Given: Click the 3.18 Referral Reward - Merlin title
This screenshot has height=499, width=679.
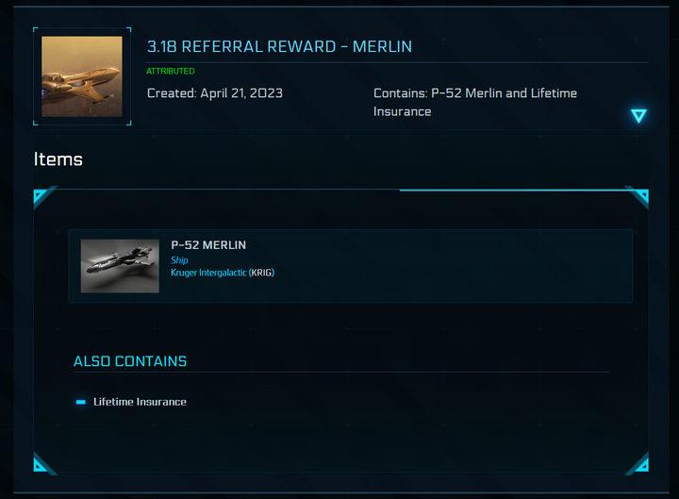Looking at the screenshot, I should coord(279,46).
